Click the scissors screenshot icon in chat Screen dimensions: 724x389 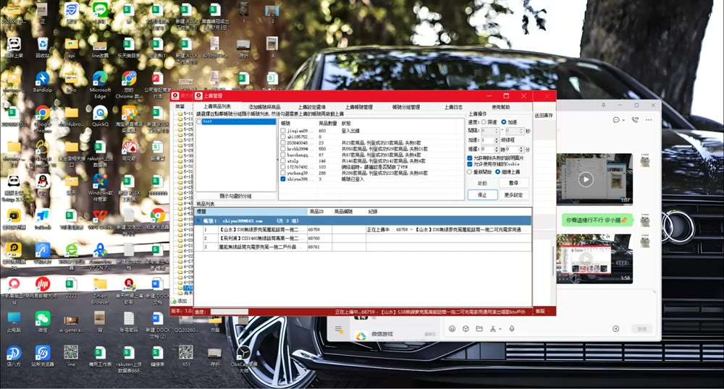492,328
